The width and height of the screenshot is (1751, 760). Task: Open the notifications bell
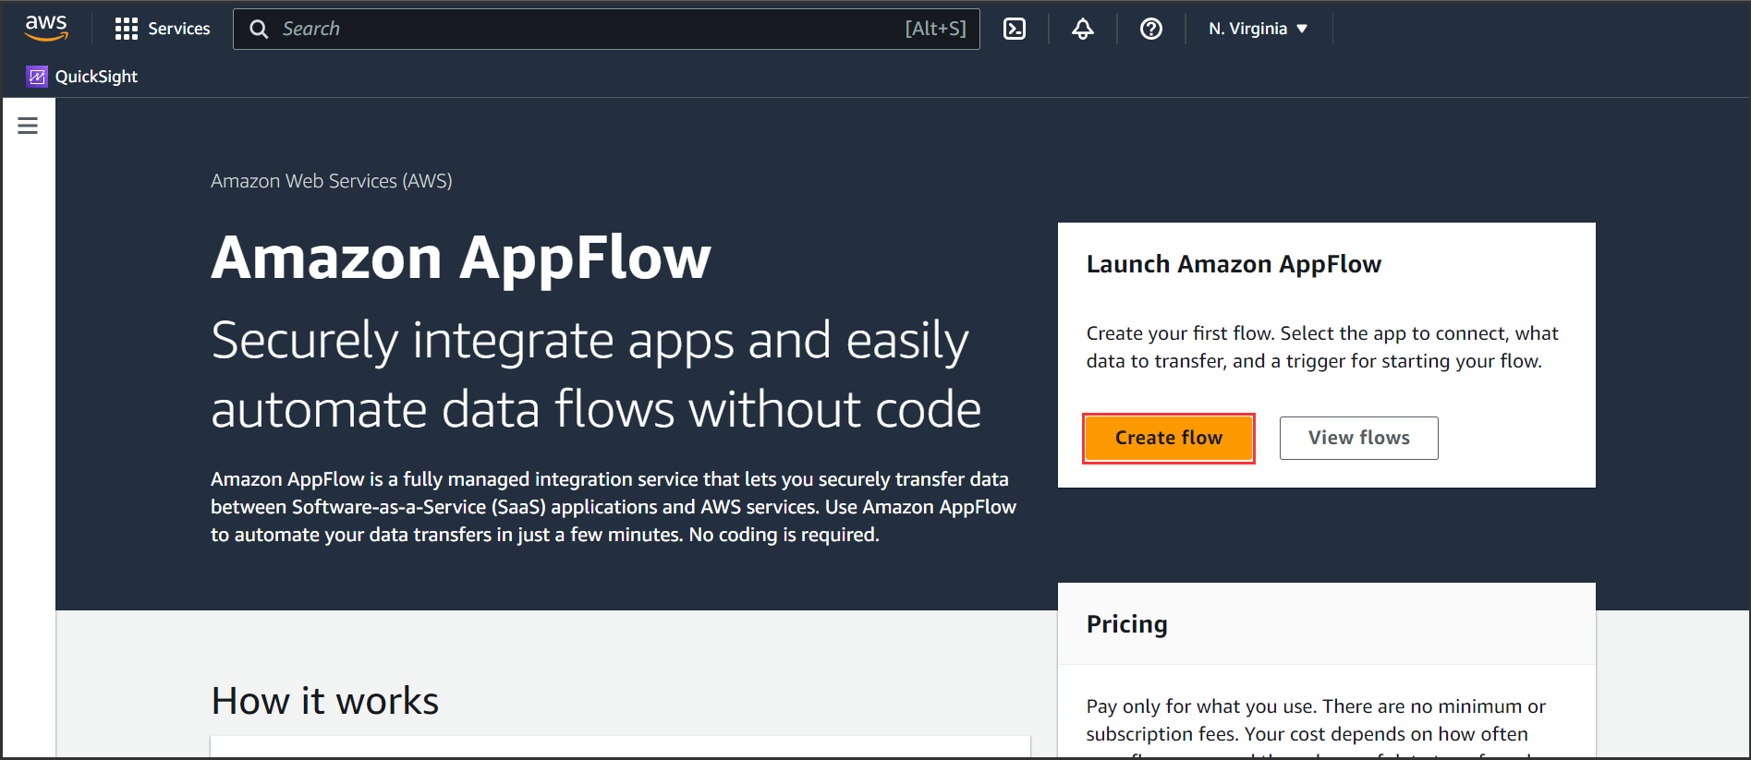tap(1083, 29)
